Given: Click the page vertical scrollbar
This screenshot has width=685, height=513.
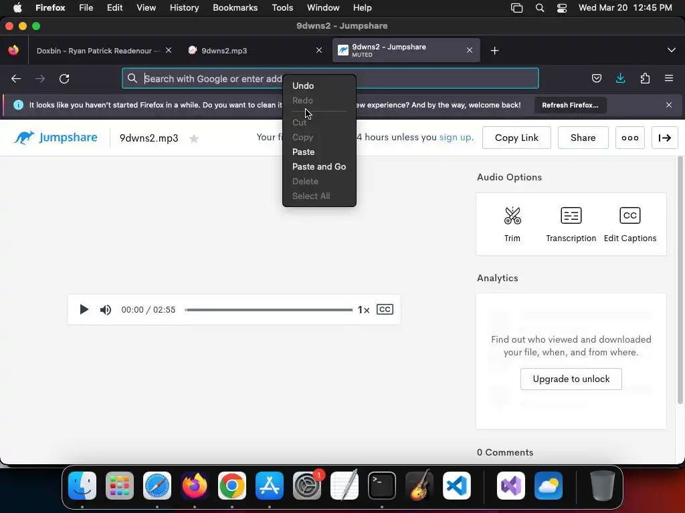Looking at the screenshot, I should [680, 281].
